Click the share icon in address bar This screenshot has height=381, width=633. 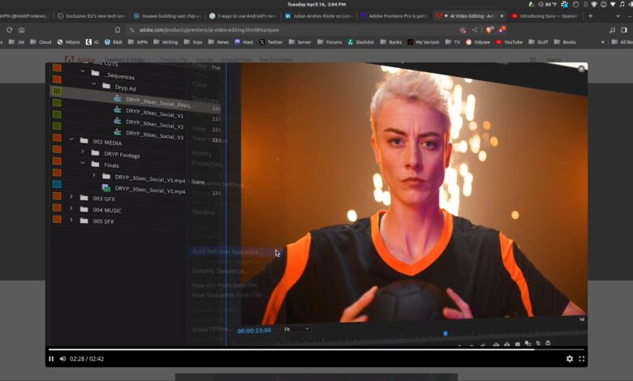coord(475,30)
